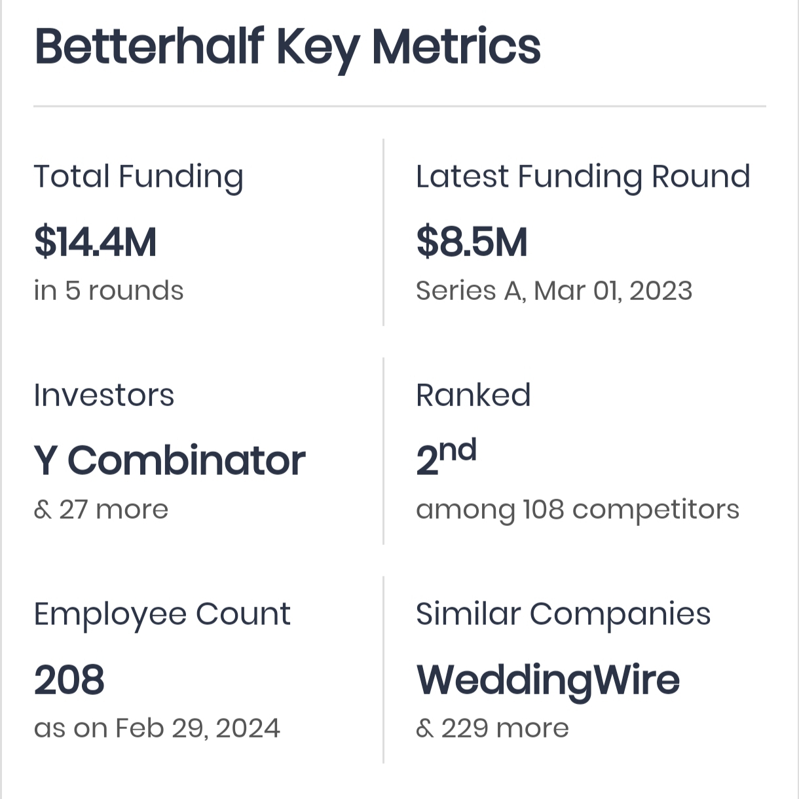Open the Y Combinator investor link

[x=170, y=460]
